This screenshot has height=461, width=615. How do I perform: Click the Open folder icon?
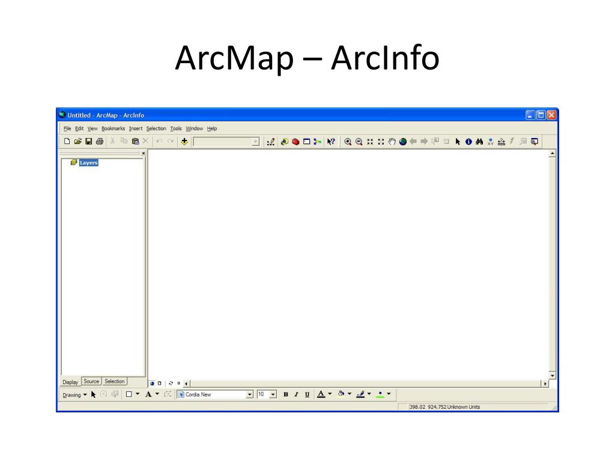point(77,142)
